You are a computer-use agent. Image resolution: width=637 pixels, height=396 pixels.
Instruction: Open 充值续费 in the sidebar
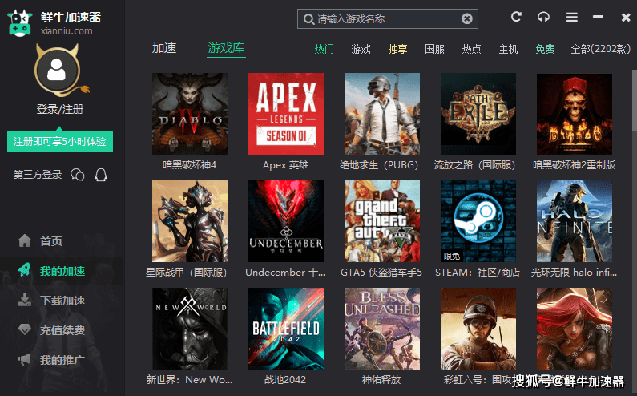click(x=62, y=330)
